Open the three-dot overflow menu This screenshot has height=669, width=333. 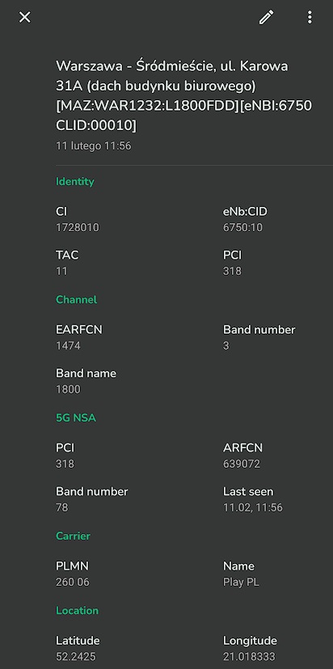pos(310,18)
